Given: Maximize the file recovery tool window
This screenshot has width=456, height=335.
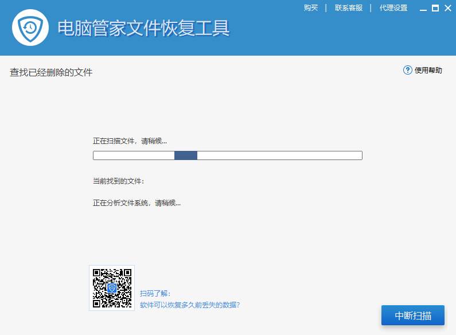Looking at the screenshot, I should click(x=435, y=8).
